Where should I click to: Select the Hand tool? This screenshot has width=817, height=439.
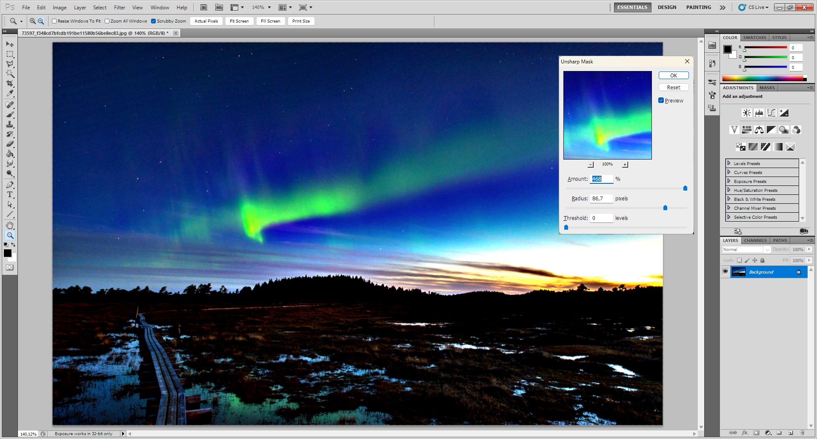pos(10,225)
